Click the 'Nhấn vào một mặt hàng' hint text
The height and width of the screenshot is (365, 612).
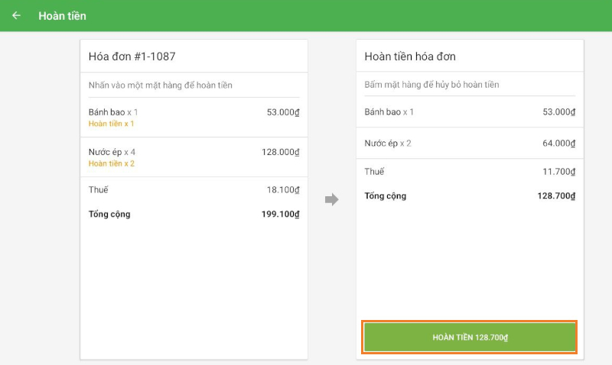[x=161, y=85]
